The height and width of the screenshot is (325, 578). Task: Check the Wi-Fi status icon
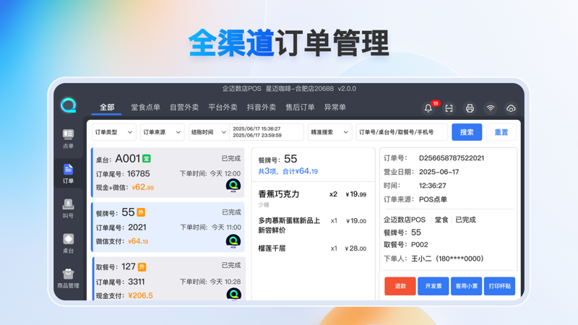click(491, 108)
